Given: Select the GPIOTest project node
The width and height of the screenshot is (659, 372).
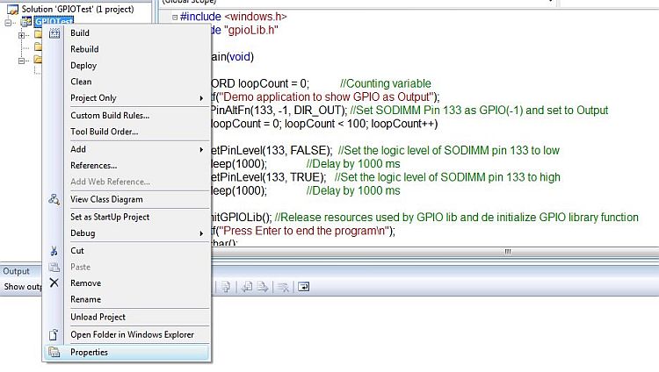Looking at the screenshot, I should tap(54, 21).
